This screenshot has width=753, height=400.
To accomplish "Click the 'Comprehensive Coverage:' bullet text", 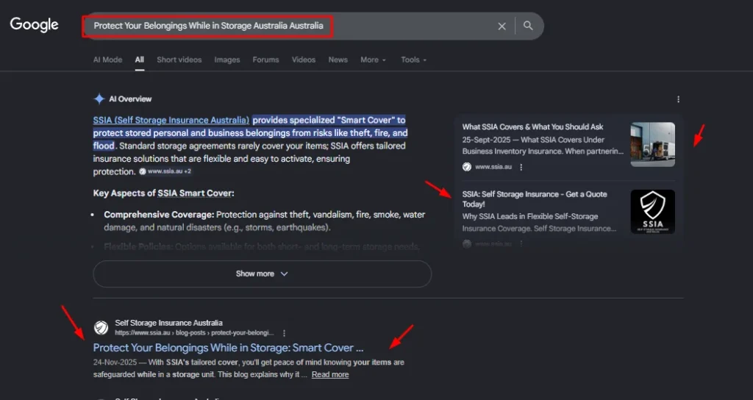I will (x=159, y=215).
